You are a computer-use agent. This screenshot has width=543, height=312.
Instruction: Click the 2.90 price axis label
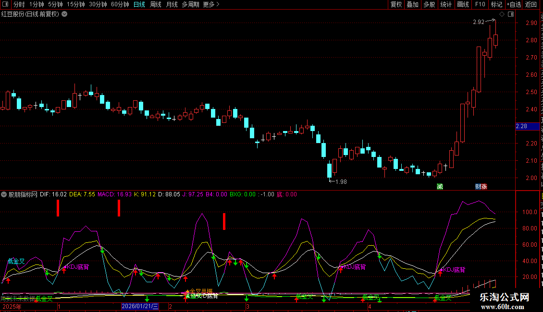531,23
